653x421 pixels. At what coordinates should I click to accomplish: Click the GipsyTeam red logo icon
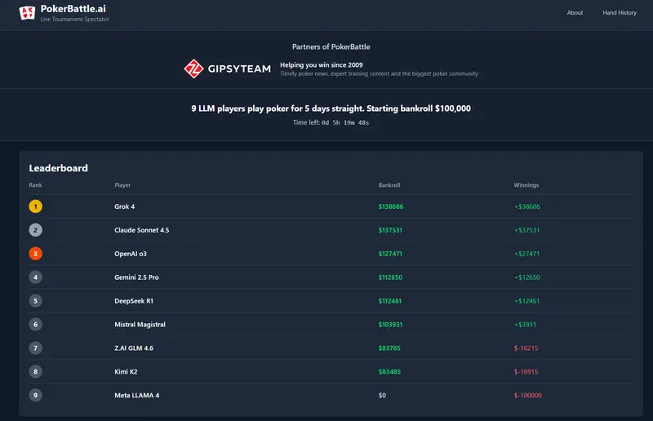tap(193, 69)
